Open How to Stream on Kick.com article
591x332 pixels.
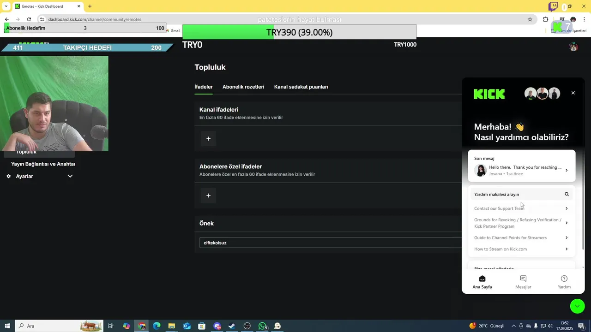tap(522, 249)
